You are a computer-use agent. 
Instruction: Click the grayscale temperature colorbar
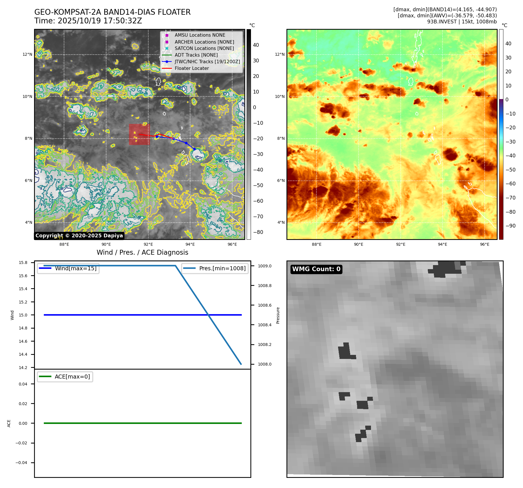point(249,134)
